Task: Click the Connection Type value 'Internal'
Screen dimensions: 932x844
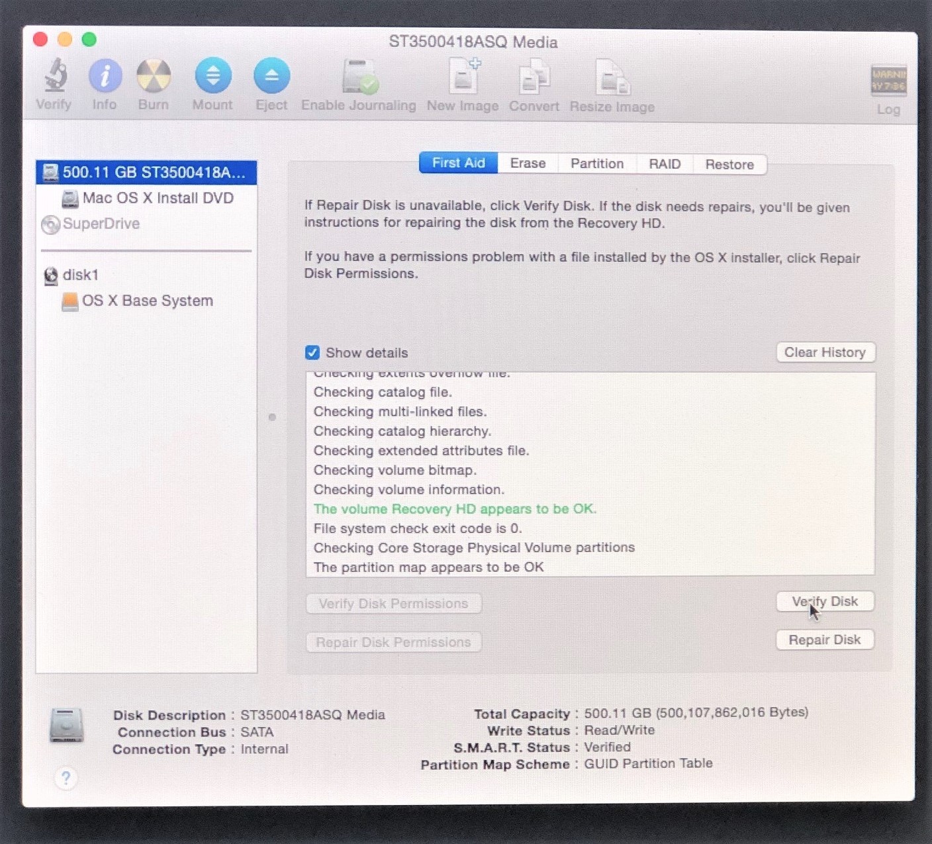Action: pos(264,749)
